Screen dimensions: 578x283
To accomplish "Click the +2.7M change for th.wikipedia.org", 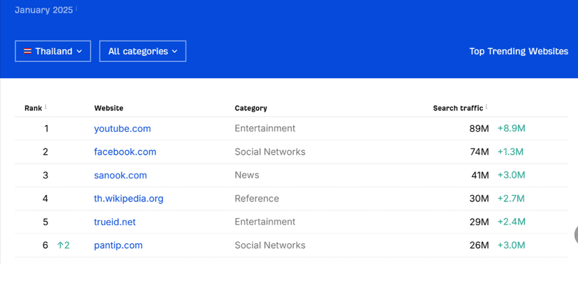I will (x=511, y=199).
